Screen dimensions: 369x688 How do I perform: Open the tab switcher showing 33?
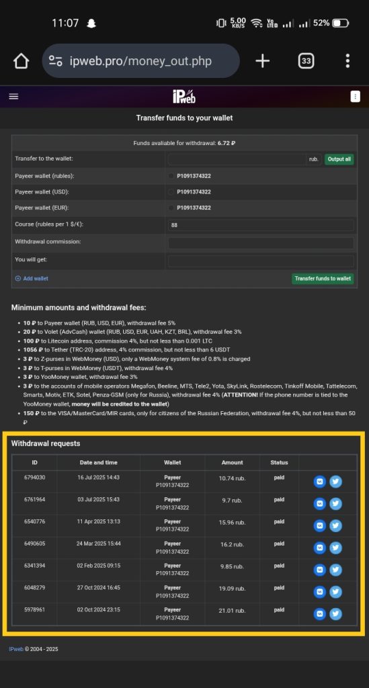pyautogui.click(x=306, y=61)
